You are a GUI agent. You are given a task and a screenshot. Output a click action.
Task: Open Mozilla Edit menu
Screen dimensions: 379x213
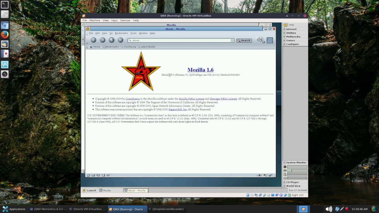coord(97,33)
